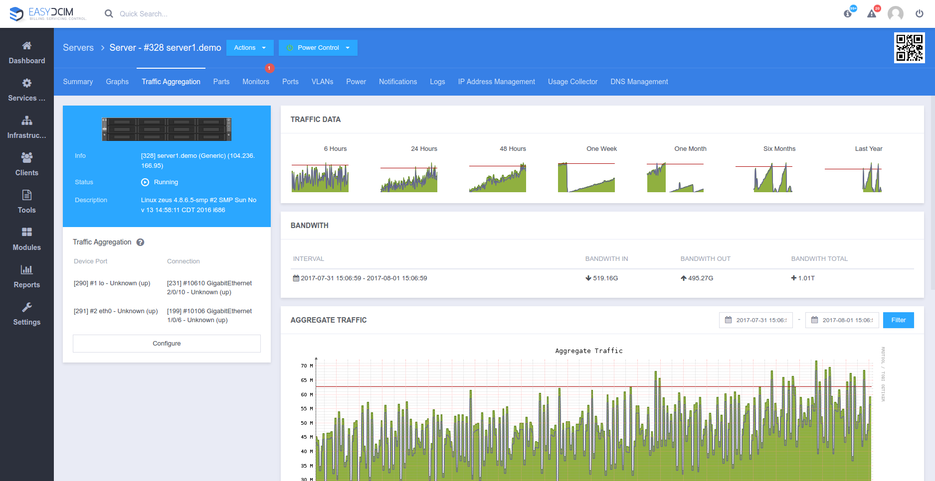The height and width of the screenshot is (481, 935).
Task: Switch to the Power tab
Action: pyautogui.click(x=356, y=82)
